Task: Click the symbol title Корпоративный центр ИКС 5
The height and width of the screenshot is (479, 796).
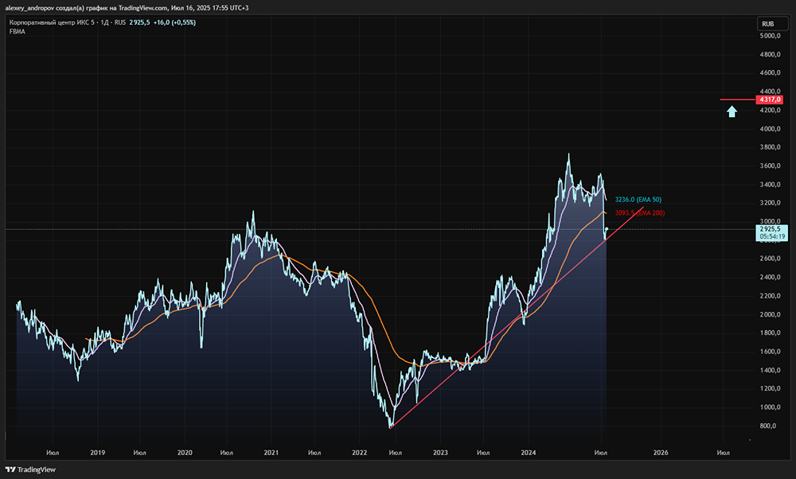Action: 51,22
